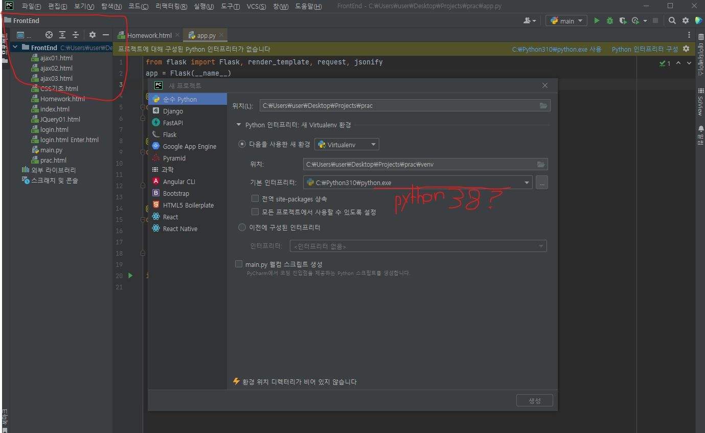The image size is (705, 433).
Task: Open the editor tabs three-dot menu
Action: pos(689,35)
